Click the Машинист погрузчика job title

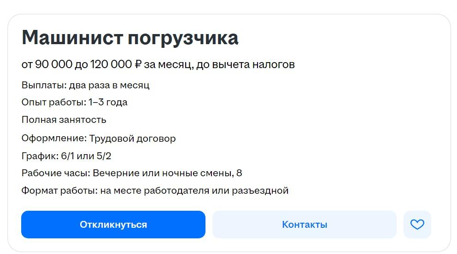pyautogui.click(x=130, y=38)
